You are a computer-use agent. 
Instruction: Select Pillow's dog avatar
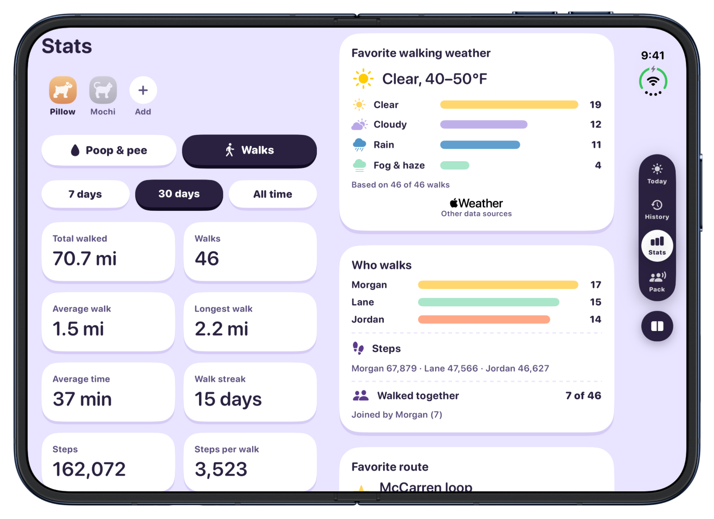point(62,90)
